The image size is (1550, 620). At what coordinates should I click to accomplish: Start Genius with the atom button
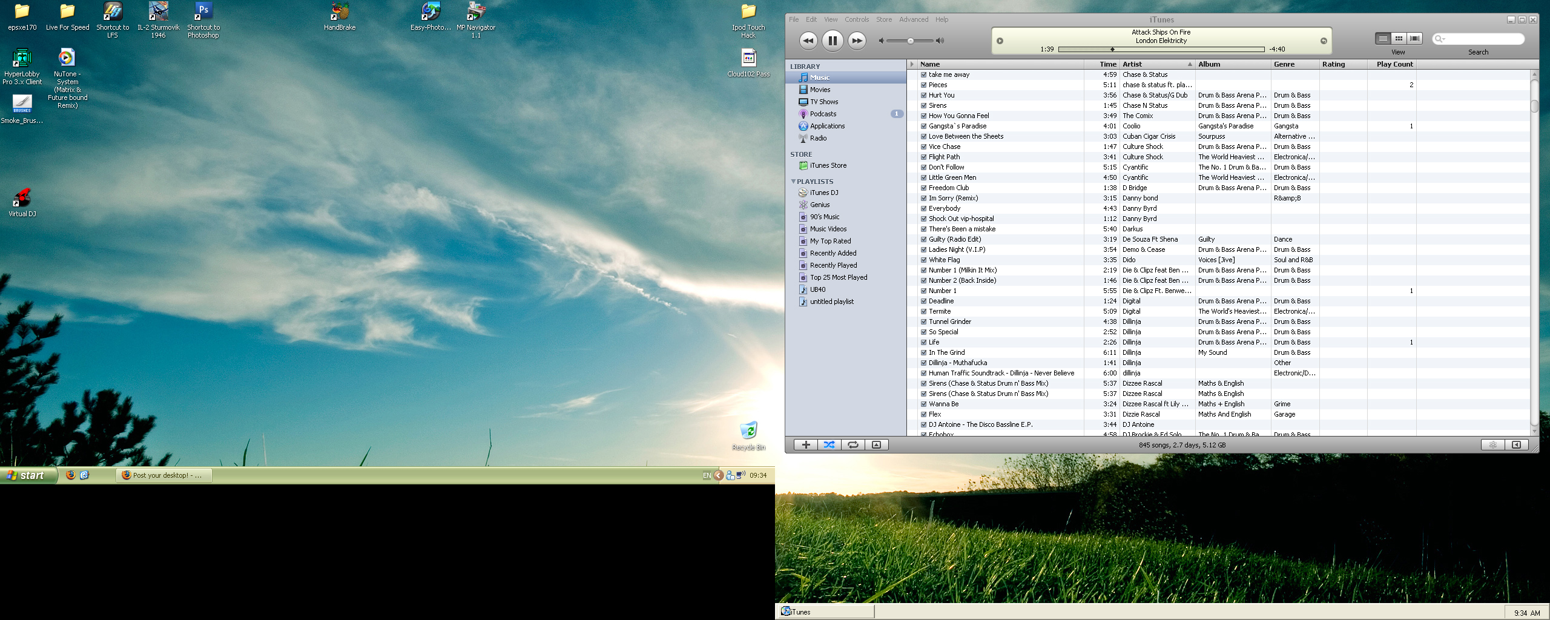tap(1492, 445)
